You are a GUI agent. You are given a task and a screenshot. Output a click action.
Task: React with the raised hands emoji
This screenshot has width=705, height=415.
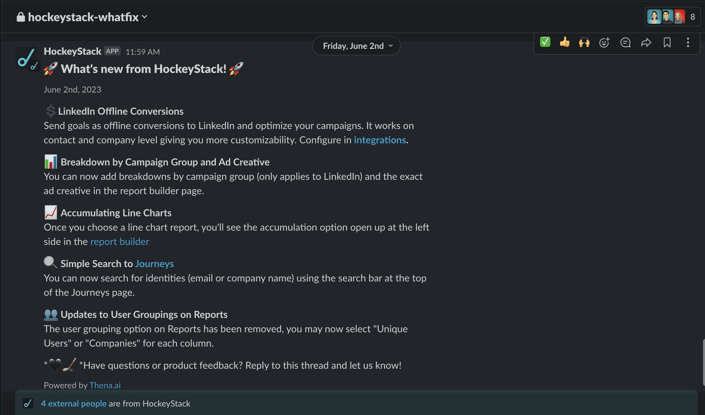point(584,42)
